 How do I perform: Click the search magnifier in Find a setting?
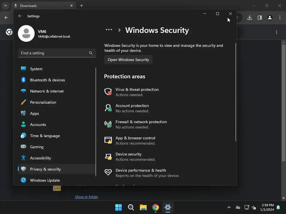(x=91, y=53)
